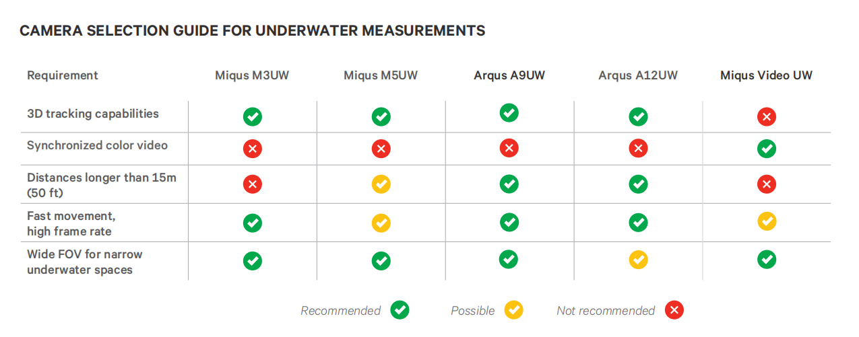Image resolution: width=859 pixels, height=337 pixels.
Task: Click the yellow Possible legend icon
Action: [514, 310]
